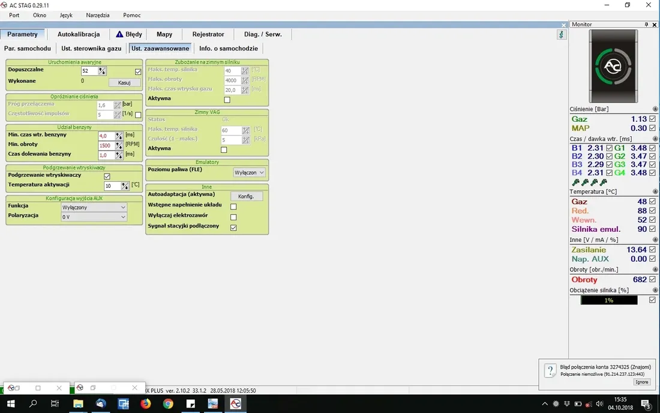Open the Pomoc menu
The image size is (660, 413).
click(x=132, y=15)
